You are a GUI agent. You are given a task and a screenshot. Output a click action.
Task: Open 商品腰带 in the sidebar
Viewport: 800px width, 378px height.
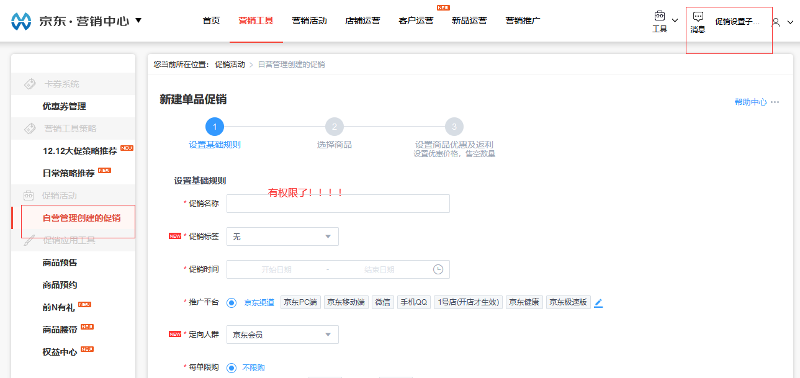(60, 330)
